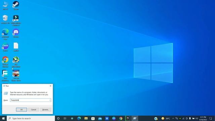215x121 pixels.
Task: Open the This PC desktop icon
Action: click(x=5, y=5)
